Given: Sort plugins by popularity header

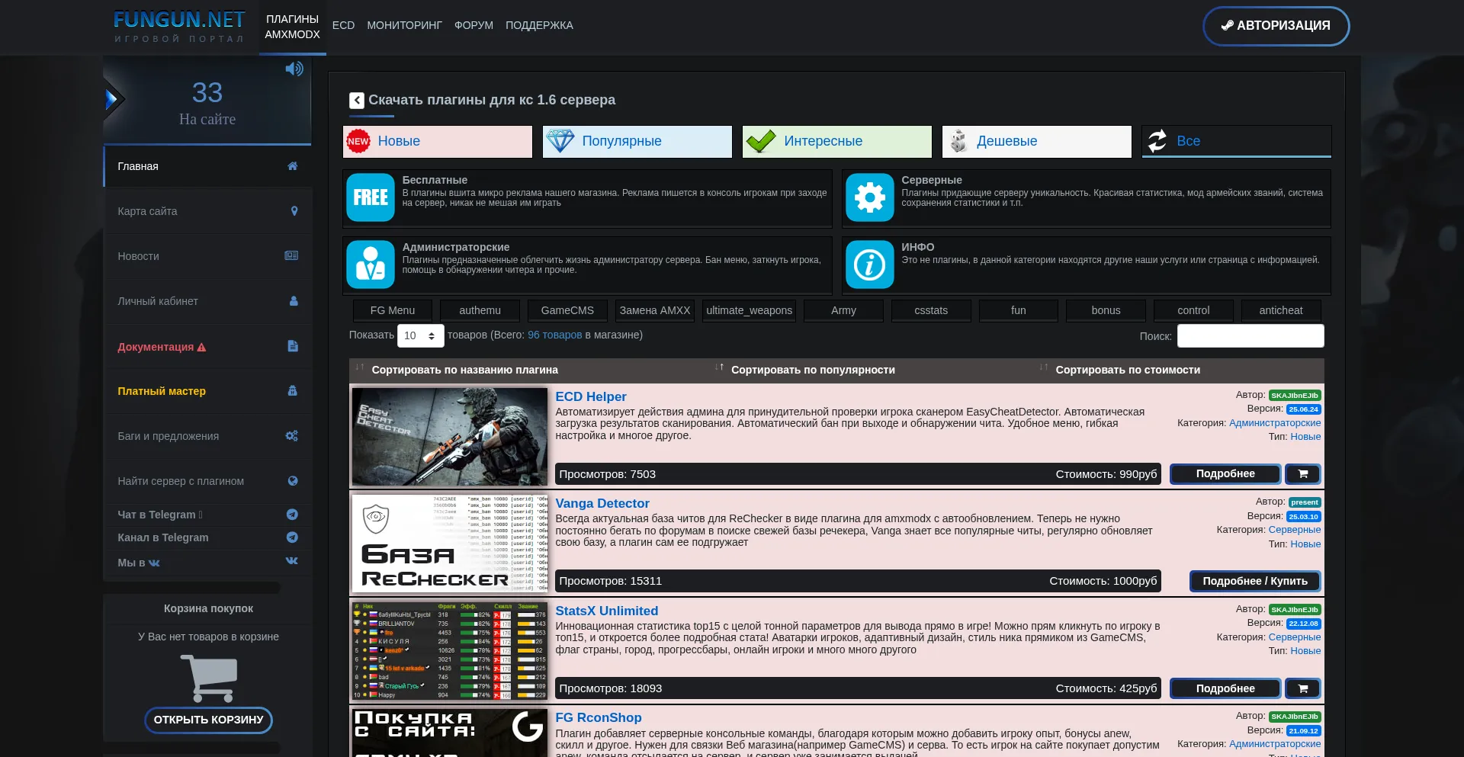Looking at the screenshot, I should click(x=812, y=370).
